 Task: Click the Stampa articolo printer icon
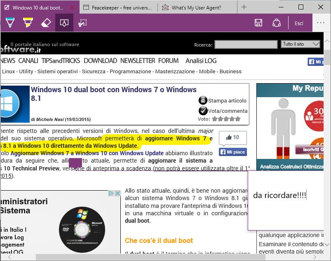[x=203, y=100]
